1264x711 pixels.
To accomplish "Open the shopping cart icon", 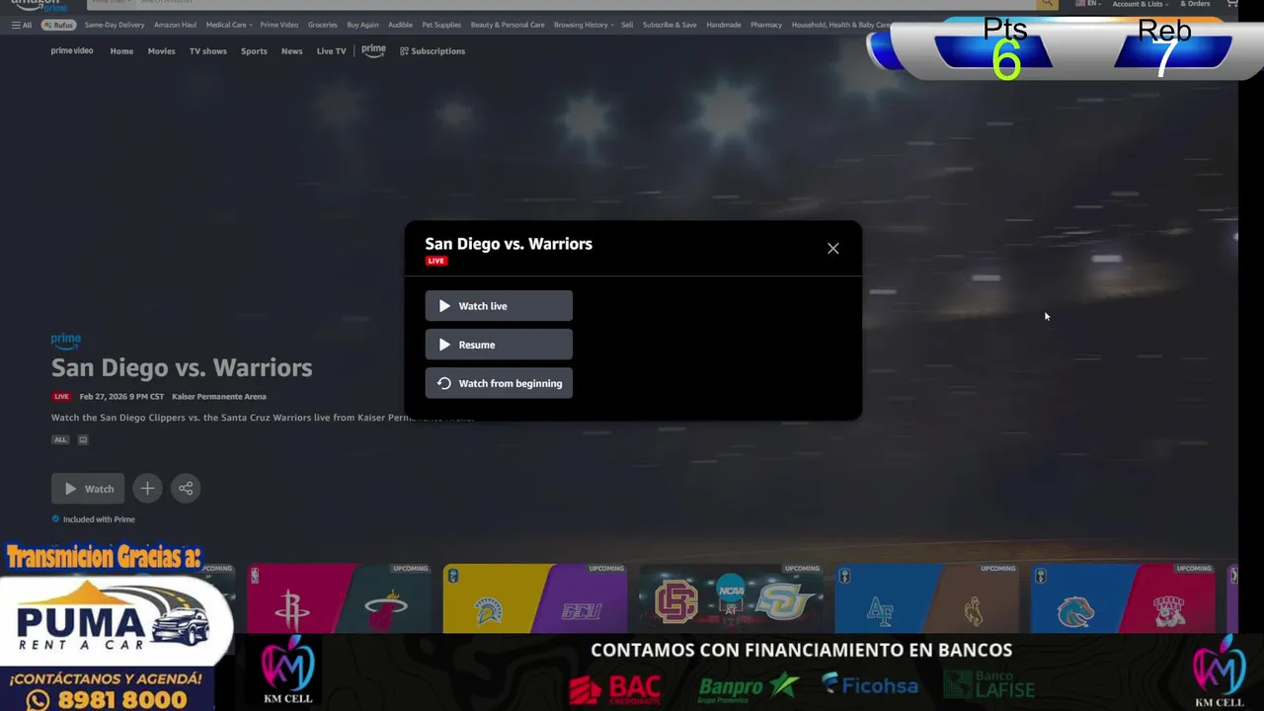I will (1231, 4).
